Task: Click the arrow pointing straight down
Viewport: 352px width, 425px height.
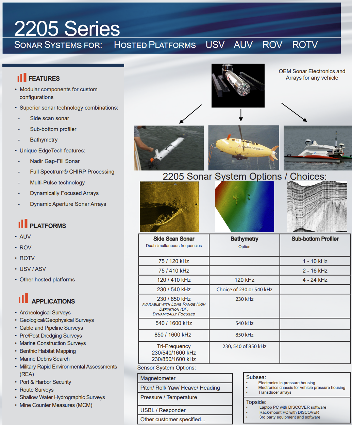Action: (241, 115)
